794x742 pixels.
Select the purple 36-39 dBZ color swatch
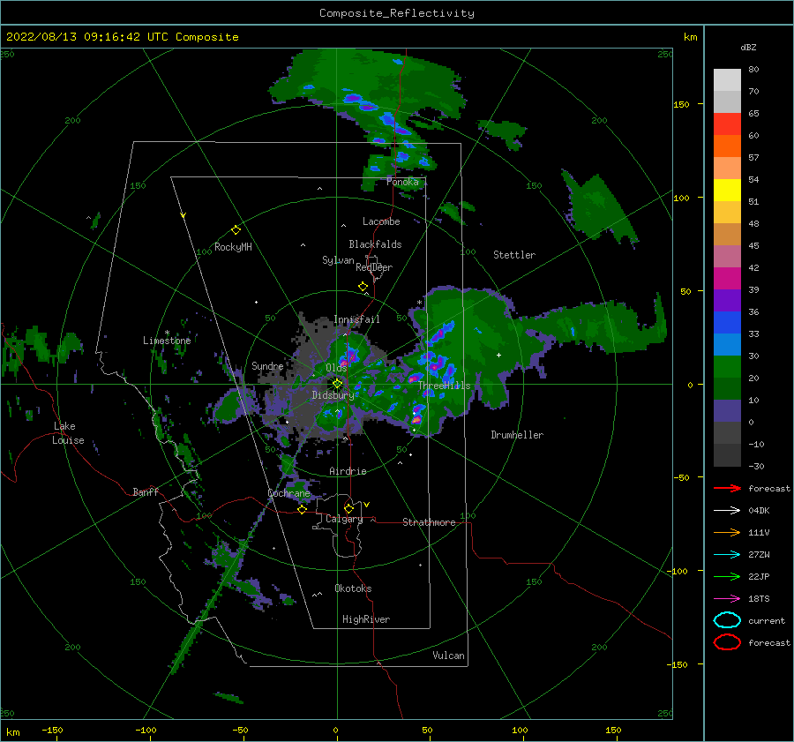click(727, 300)
